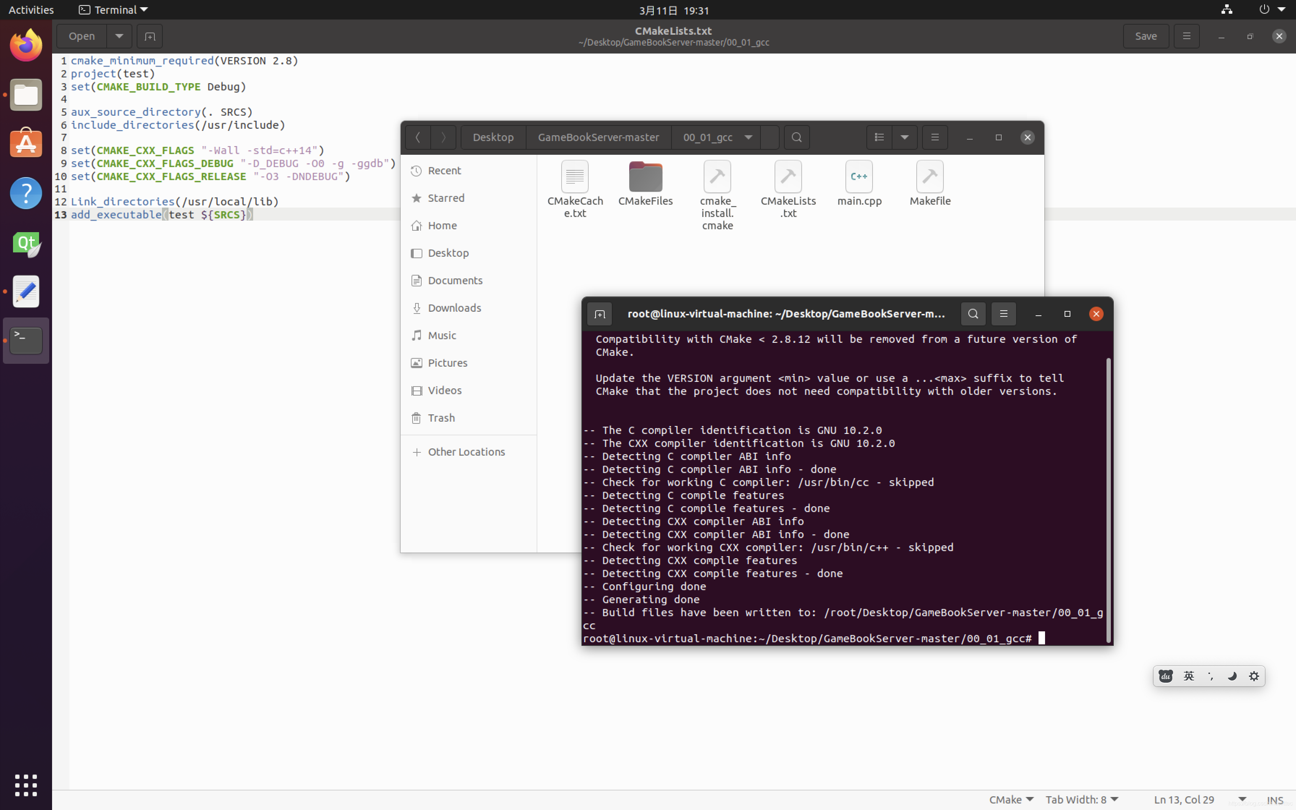
Task: Select the CMakeFiles folder
Action: tap(645, 183)
